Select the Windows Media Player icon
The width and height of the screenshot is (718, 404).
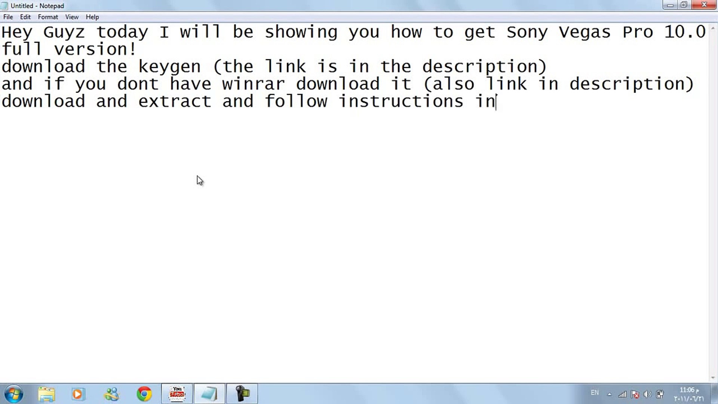coord(79,393)
